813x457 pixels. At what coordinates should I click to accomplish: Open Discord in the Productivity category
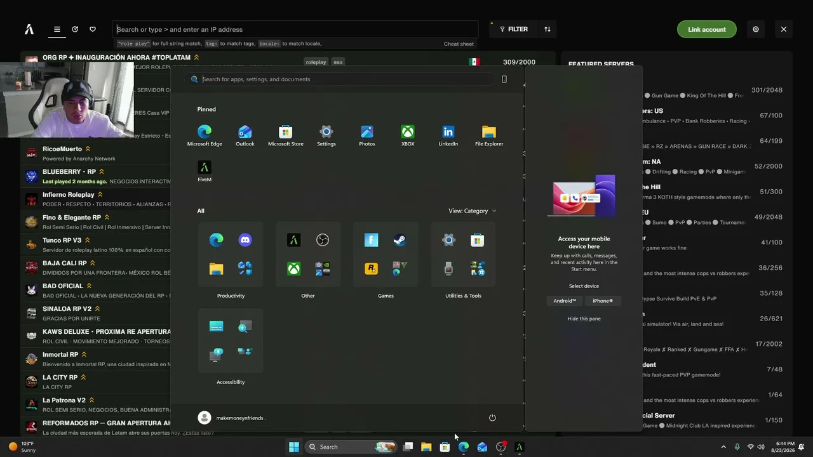[x=245, y=240]
